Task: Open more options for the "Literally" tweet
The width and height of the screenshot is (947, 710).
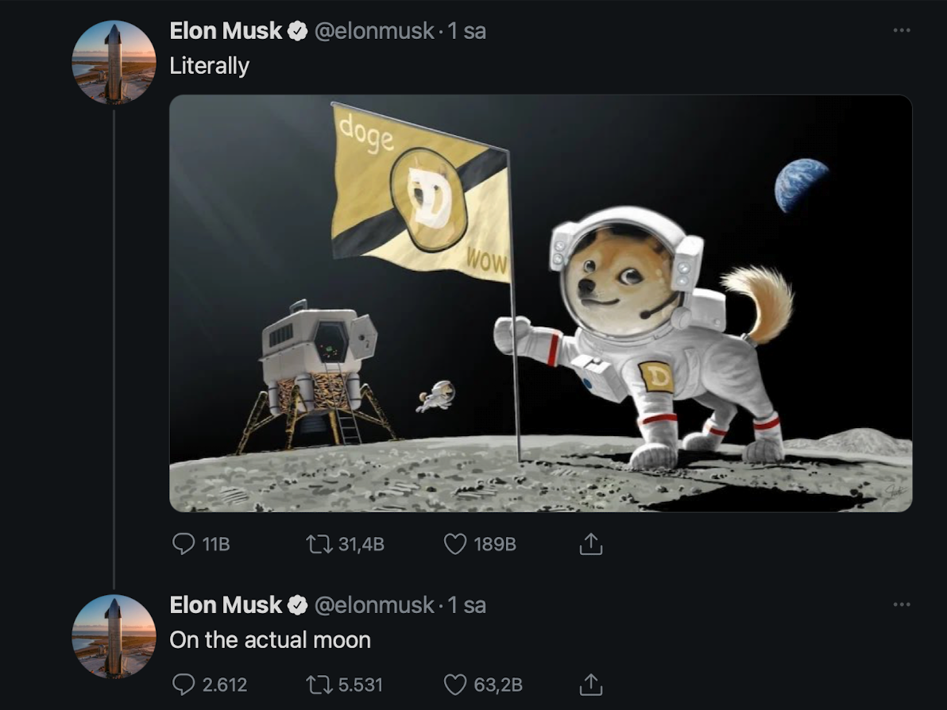Action: click(900, 31)
